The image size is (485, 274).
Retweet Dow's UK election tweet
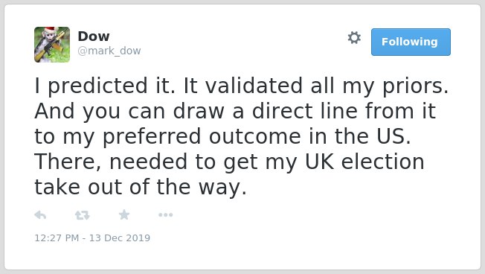click(x=83, y=215)
